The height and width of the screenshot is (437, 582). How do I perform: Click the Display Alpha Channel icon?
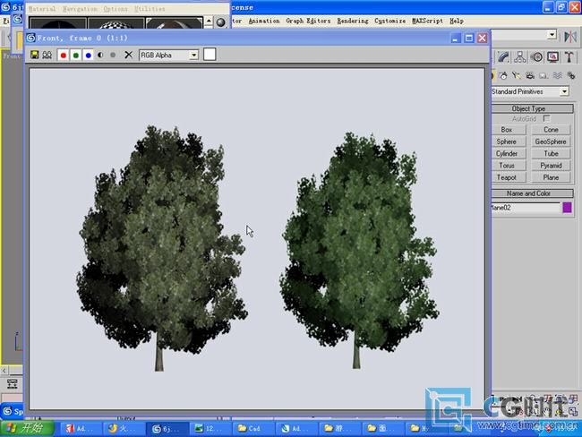[x=100, y=55]
